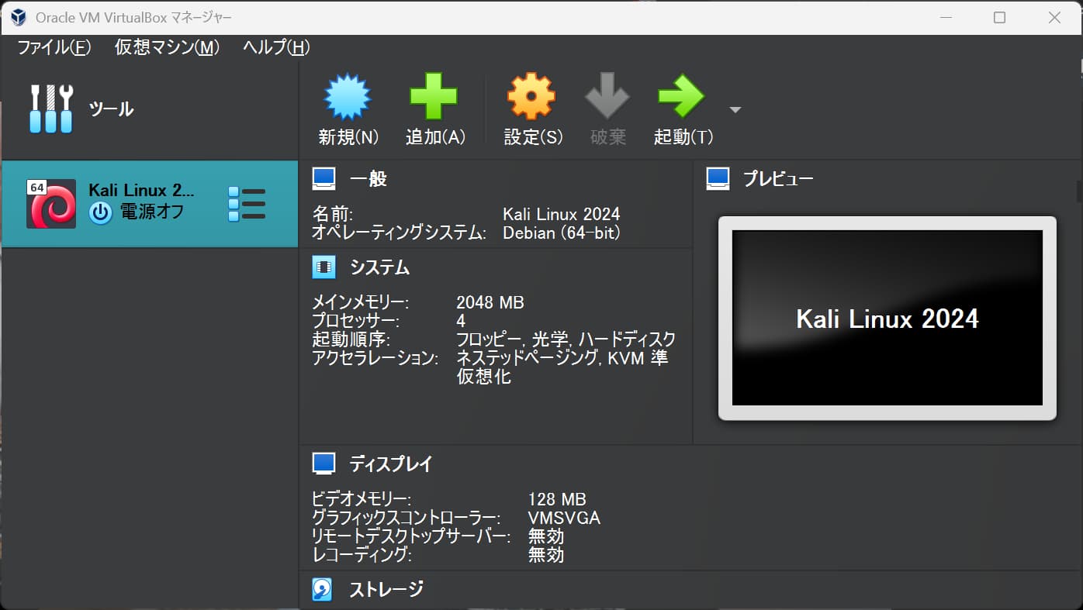Open the dropdown arrow beside 起動(T)
1083x610 pixels.
[735, 110]
